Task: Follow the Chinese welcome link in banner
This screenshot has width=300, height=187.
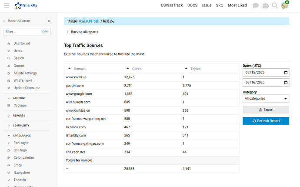Action: pos(88,21)
